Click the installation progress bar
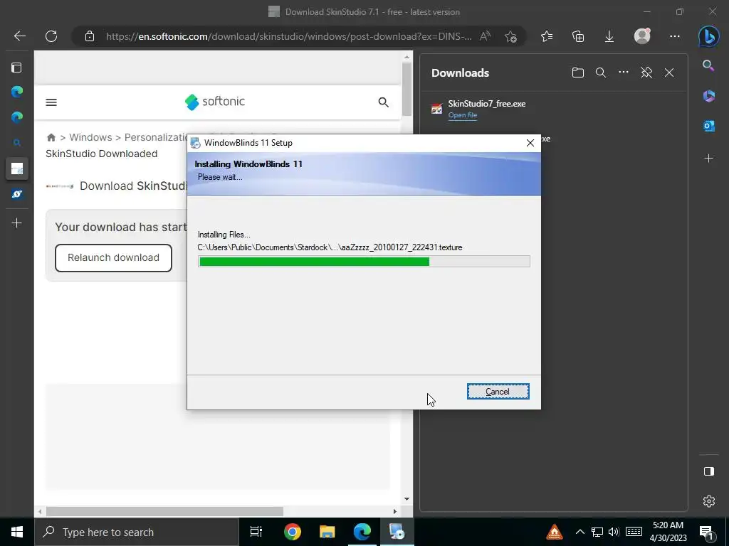The height and width of the screenshot is (546, 729). 364,262
